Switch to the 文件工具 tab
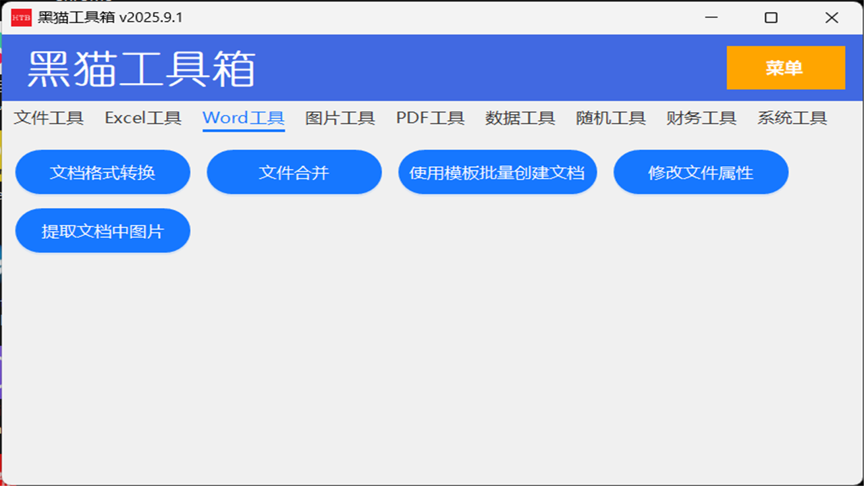The image size is (864, 486). (49, 117)
